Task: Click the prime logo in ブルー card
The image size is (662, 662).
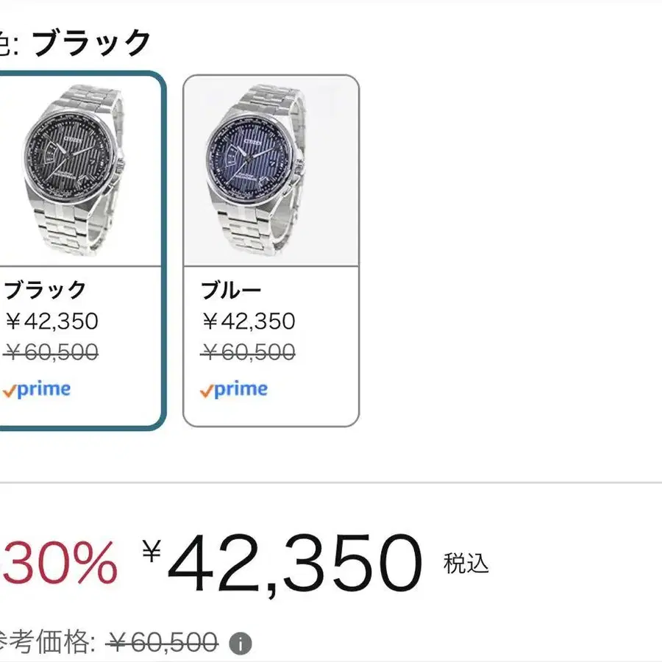Action: coord(234,389)
